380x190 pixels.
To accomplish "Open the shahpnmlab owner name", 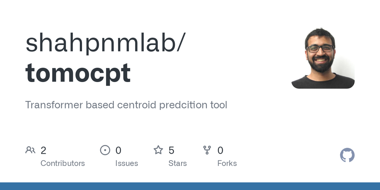I will click(x=101, y=43).
